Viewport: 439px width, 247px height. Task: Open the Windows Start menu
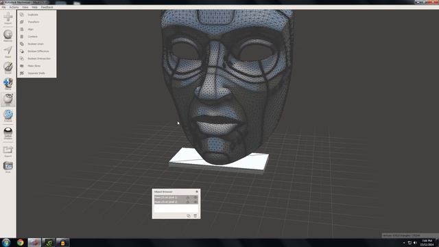pyautogui.click(x=6, y=242)
